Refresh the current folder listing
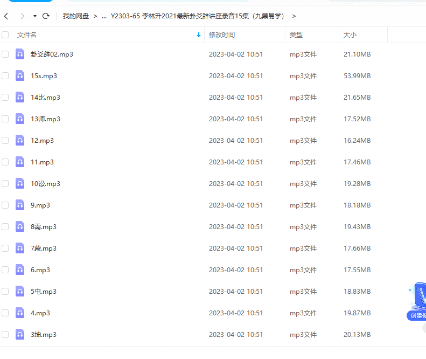The image size is (426, 359). pos(46,16)
